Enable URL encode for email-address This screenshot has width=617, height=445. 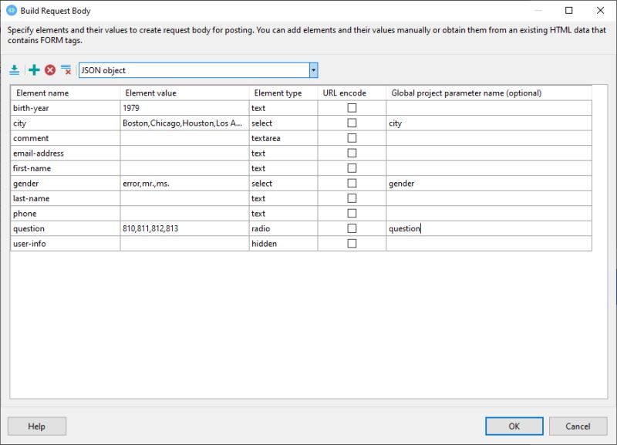pyautogui.click(x=352, y=153)
